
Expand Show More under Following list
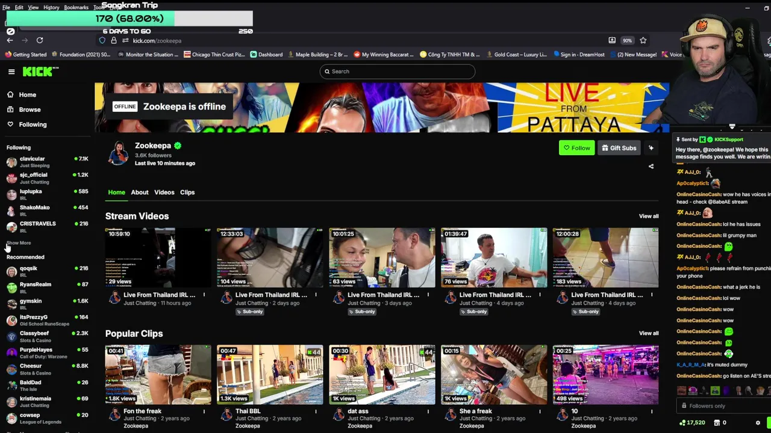(19, 243)
